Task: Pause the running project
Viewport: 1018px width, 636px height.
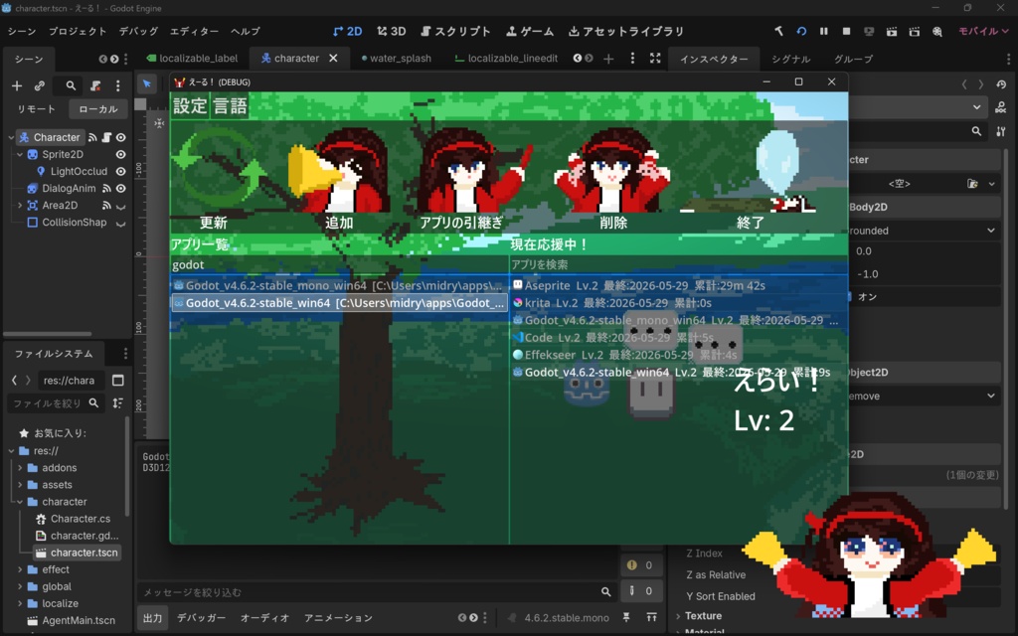Action: (x=824, y=31)
